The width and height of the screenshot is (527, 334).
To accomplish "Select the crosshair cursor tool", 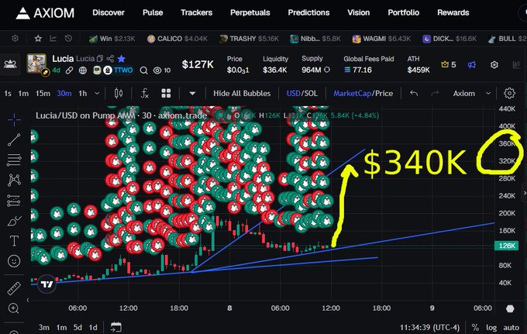I will 14,119.
